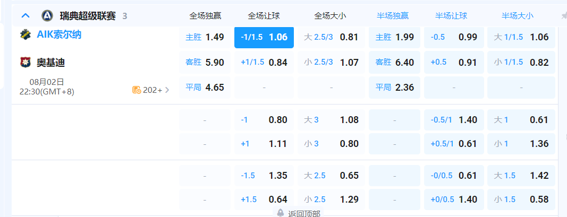Image resolution: width=567 pixels, height=217 pixels.
Task: Open the 202+ more markets icon
Action: [x=137, y=90]
